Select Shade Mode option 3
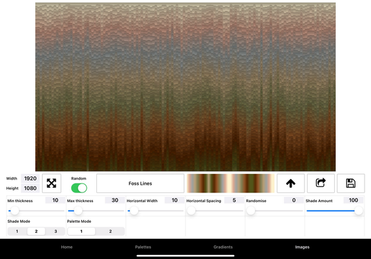 pos(56,231)
